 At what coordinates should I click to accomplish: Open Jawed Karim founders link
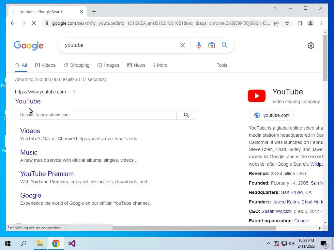pos(285,202)
